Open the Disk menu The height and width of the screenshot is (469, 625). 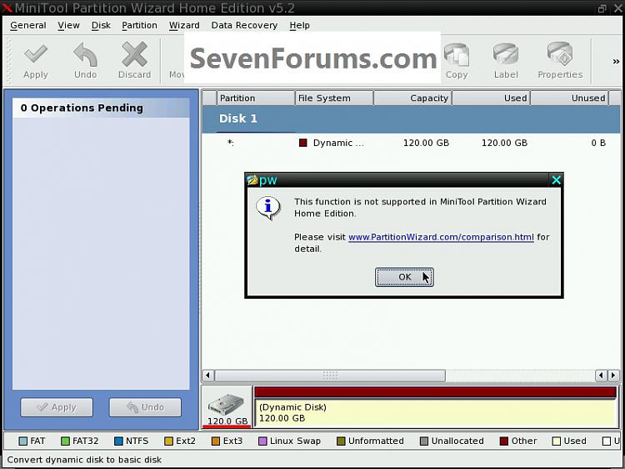(x=101, y=25)
